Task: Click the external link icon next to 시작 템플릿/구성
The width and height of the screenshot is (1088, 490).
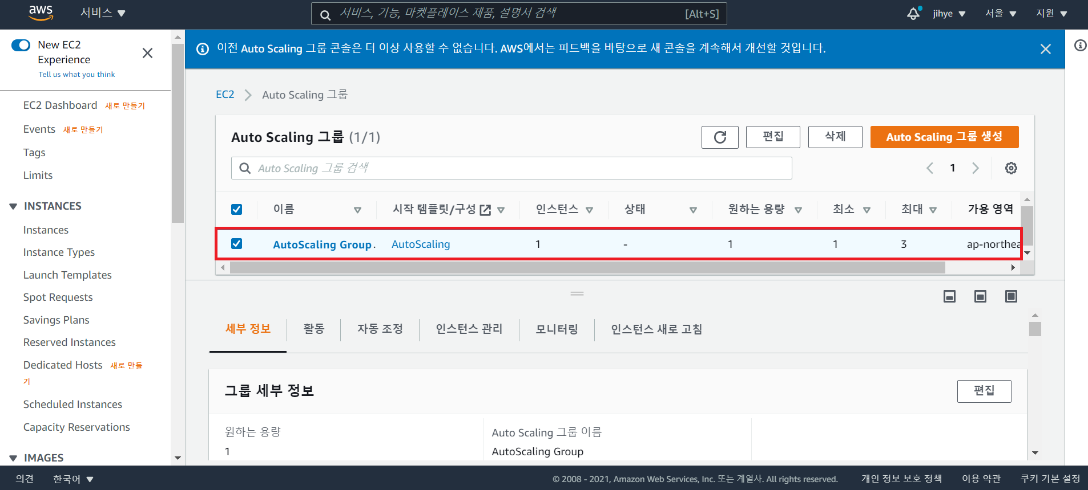Action: 485,210
